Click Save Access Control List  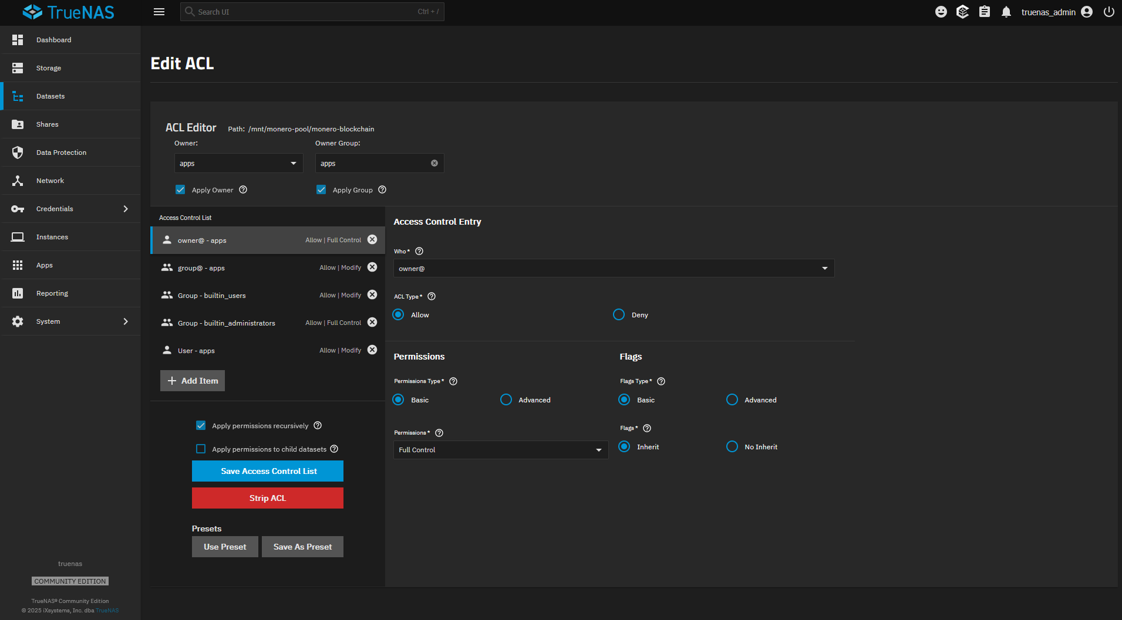(x=267, y=470)
